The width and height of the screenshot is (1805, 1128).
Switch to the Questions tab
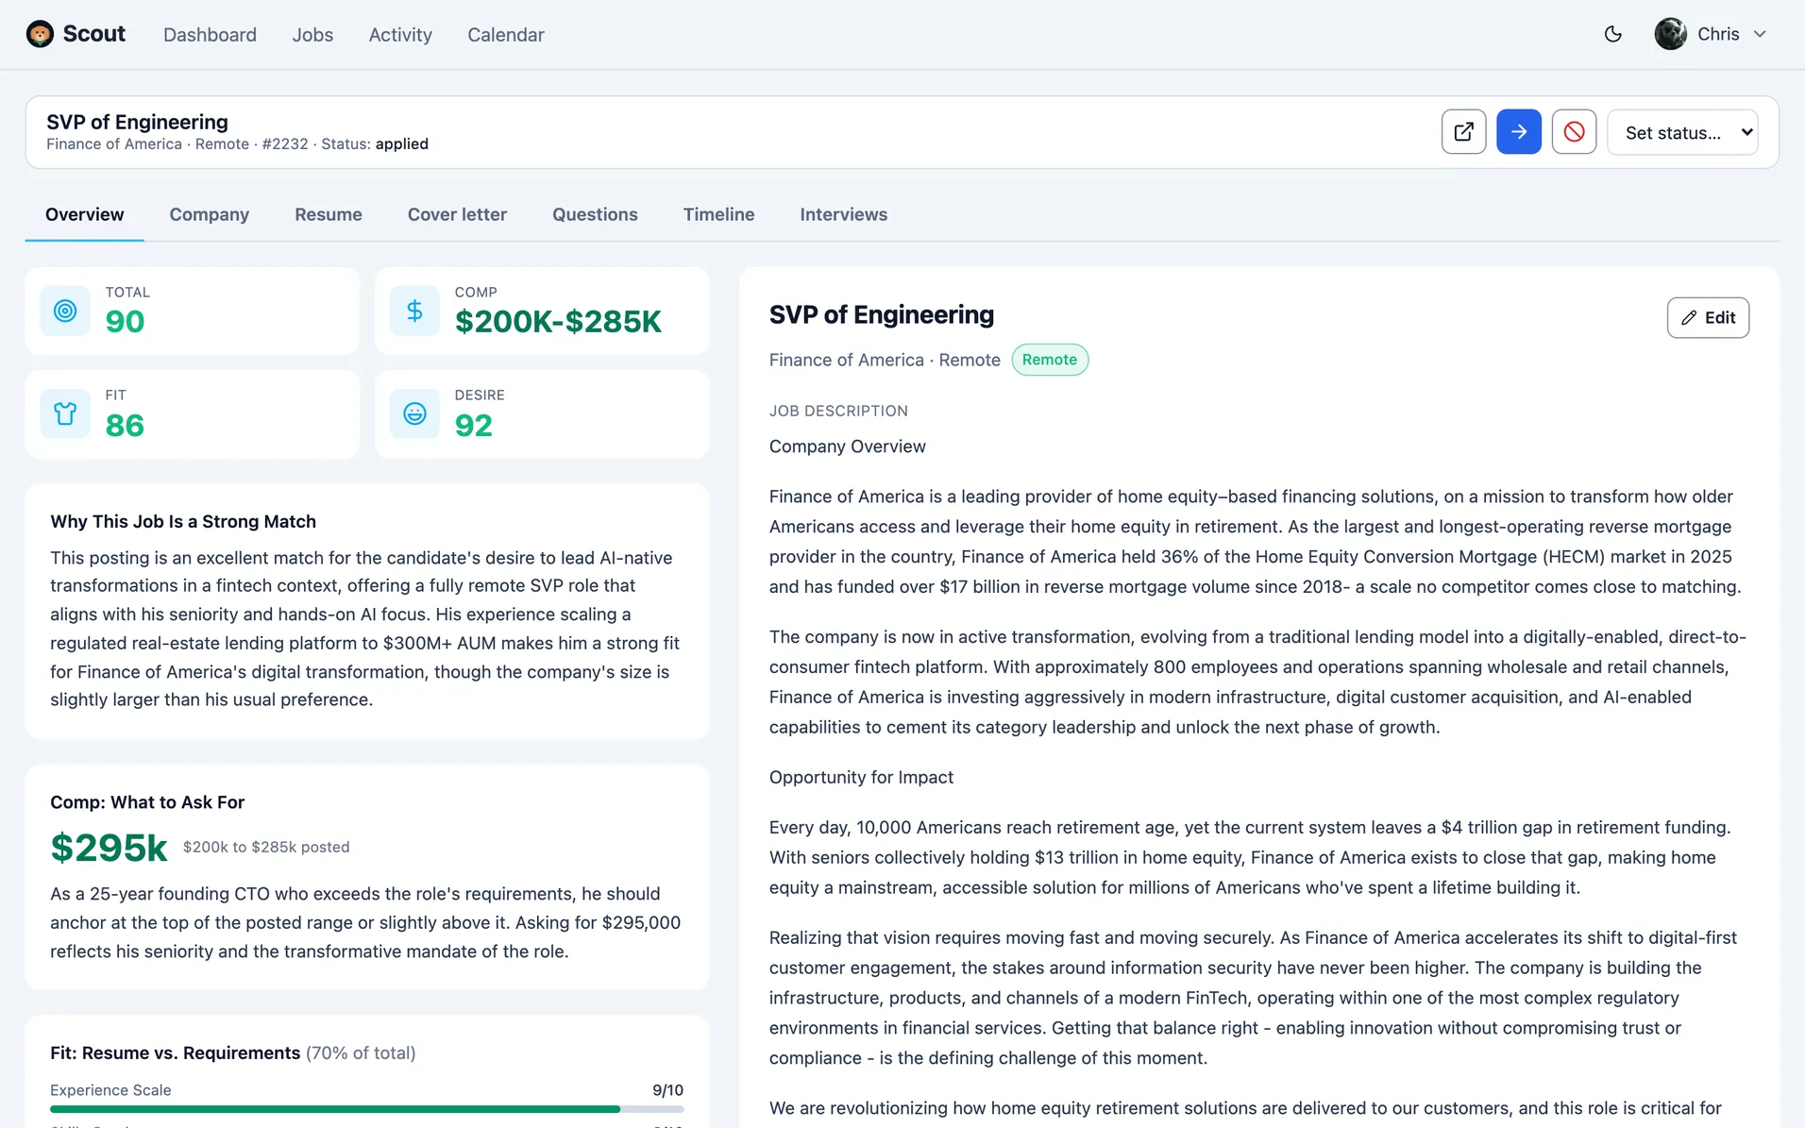pyautogui.click(x=595, y=214)
